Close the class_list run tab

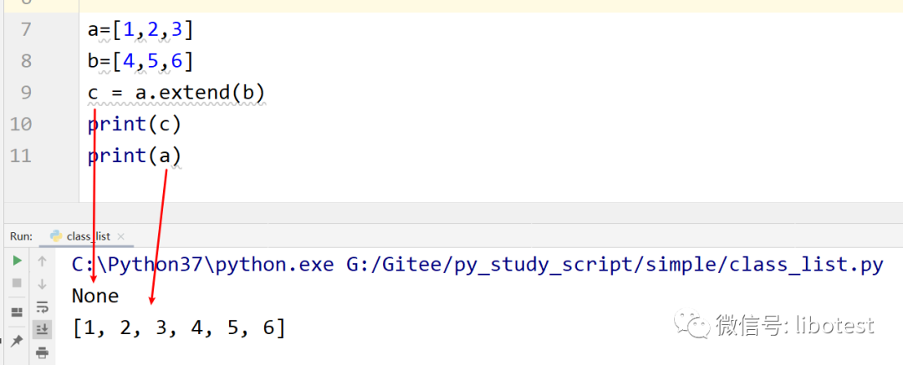(x=120, y=237)
